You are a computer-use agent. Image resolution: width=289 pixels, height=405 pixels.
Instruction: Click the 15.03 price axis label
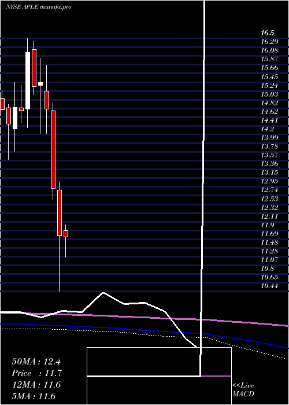(x=269, y=94)
